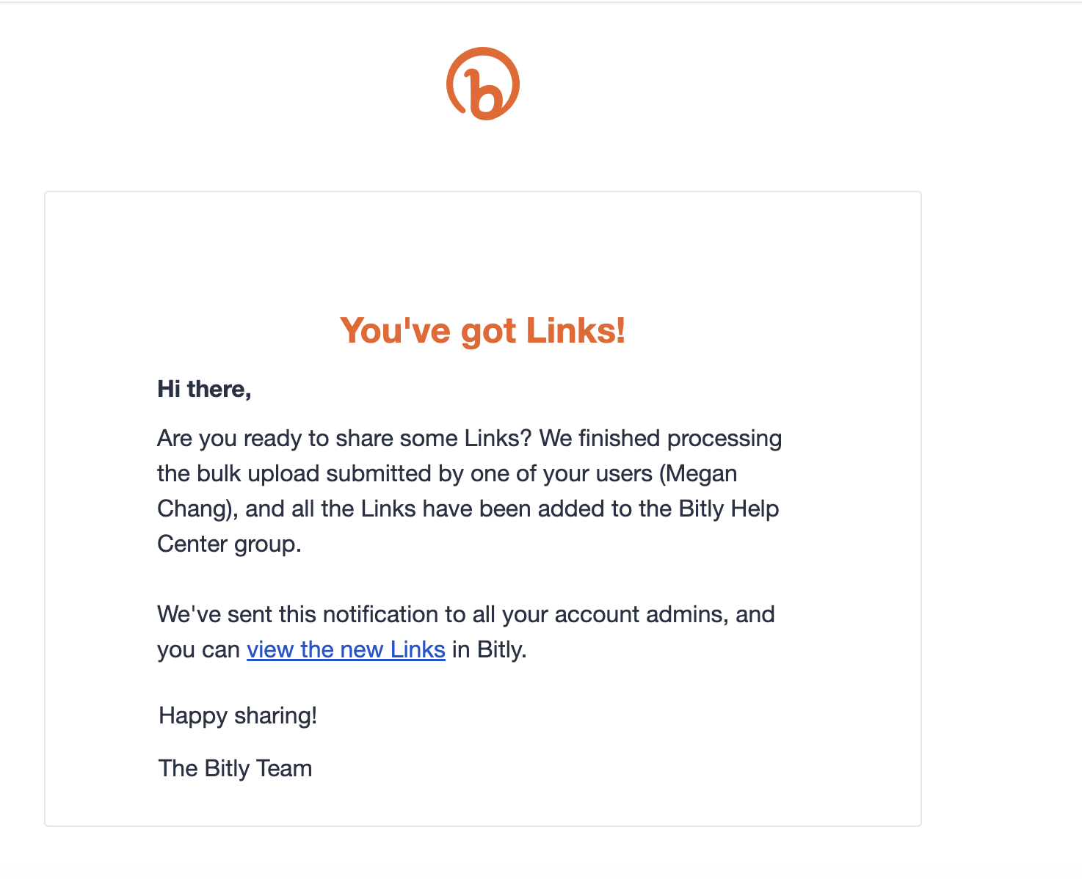Click "The Bitly Team" signature
Viewport: 1082px width, 879px height.
(235, 768)
